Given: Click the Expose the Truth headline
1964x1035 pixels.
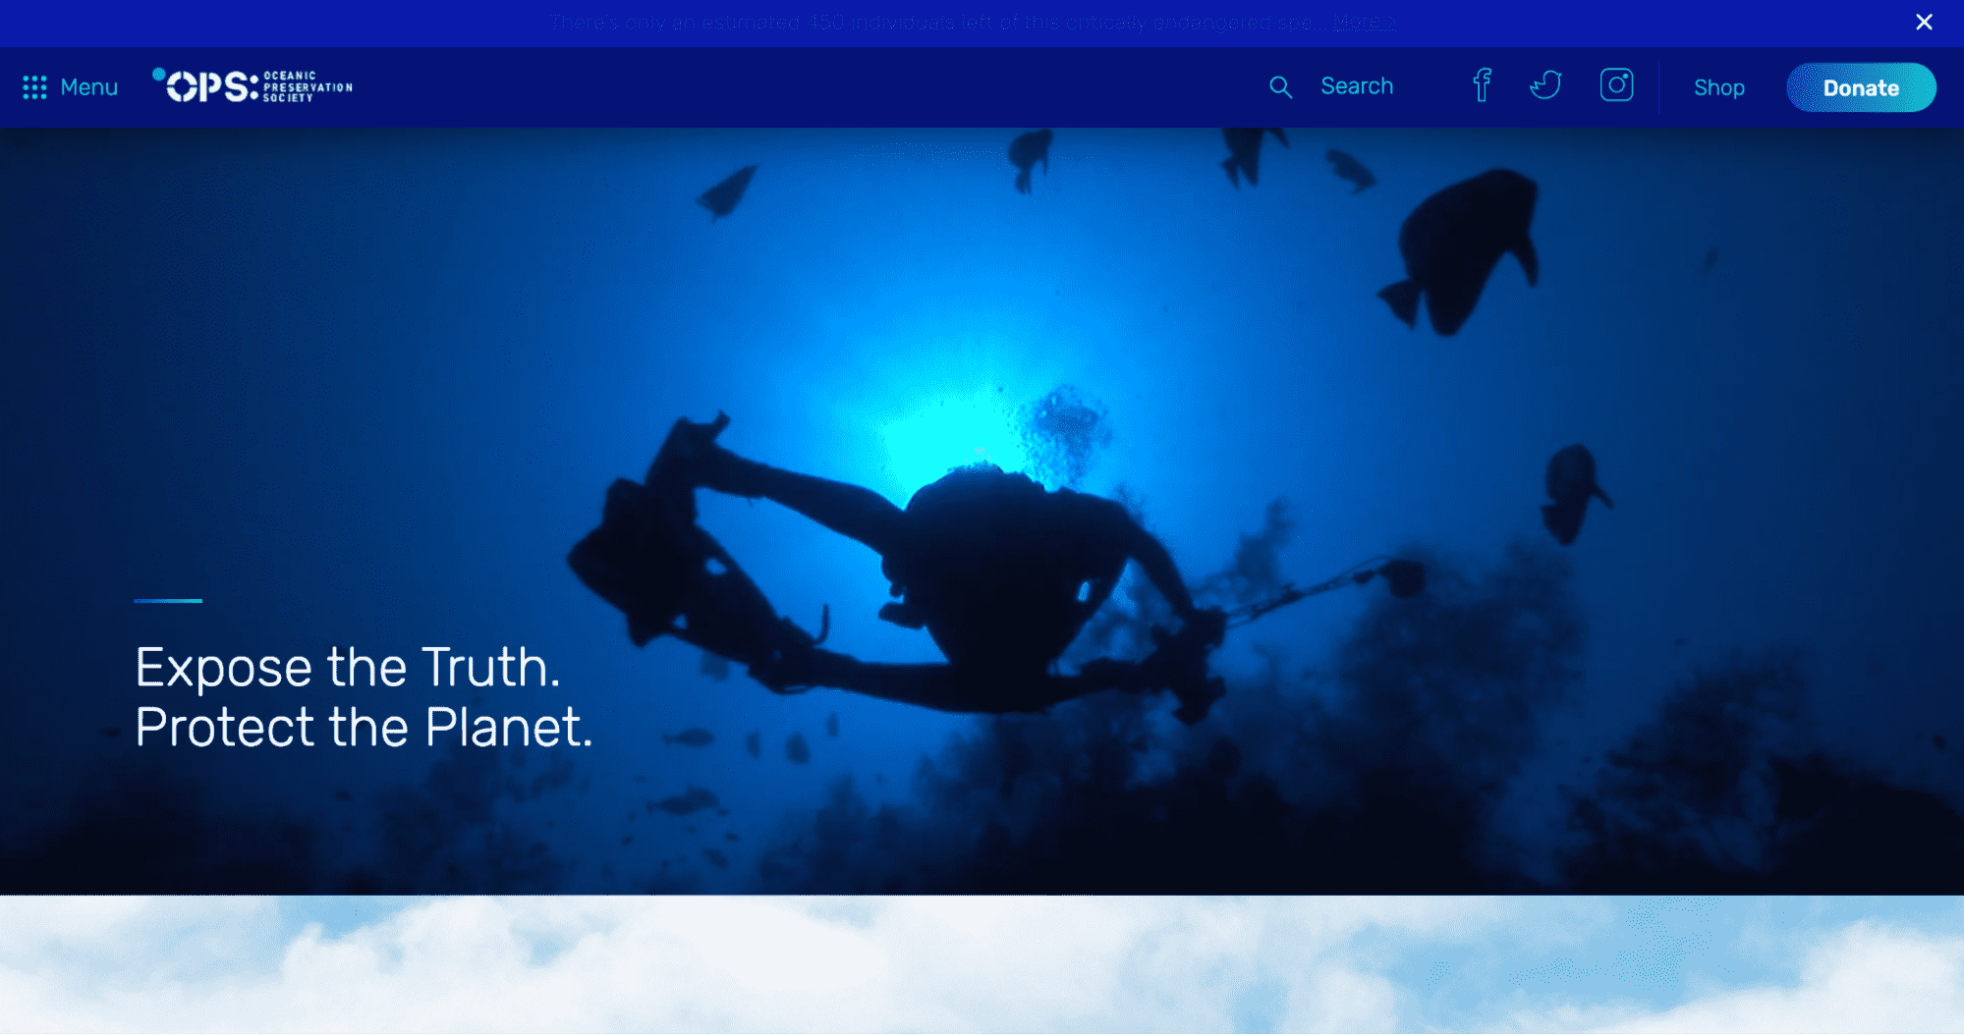Looking at the screenshot, I should (348, 667).
